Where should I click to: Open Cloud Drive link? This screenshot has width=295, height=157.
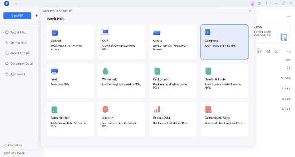coord(13,145)
